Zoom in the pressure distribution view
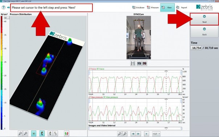The height and width of the screenshot is (137, 219). (25, 133)
